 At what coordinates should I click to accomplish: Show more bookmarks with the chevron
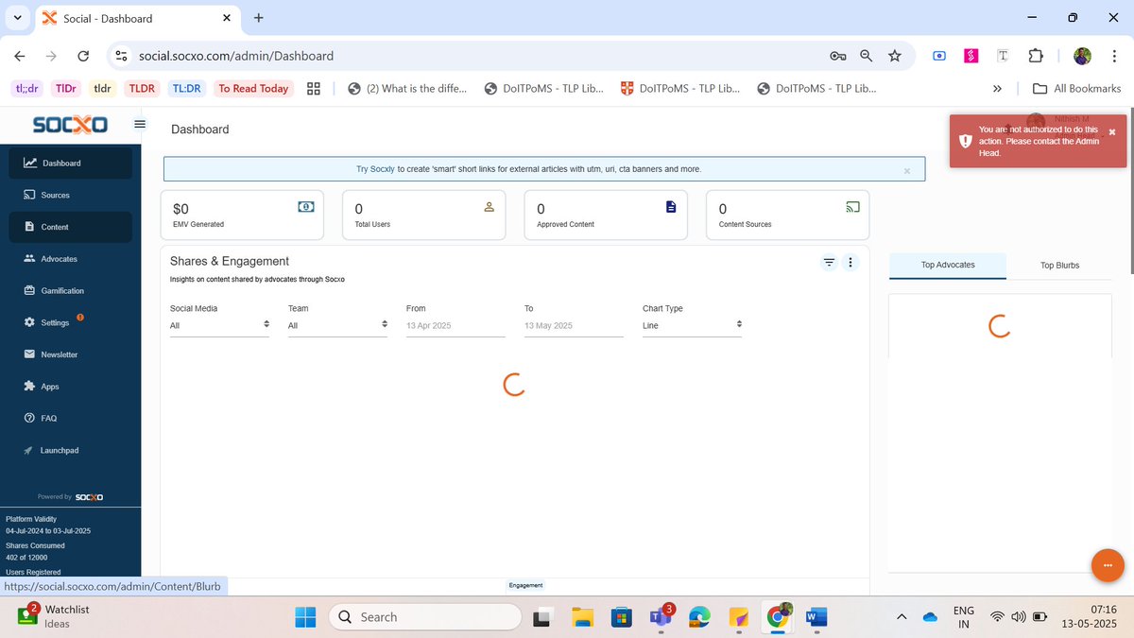996,89
